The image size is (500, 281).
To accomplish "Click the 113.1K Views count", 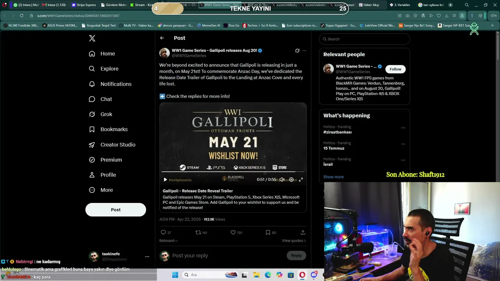I will pyautogui.click(x=214, y=219).
